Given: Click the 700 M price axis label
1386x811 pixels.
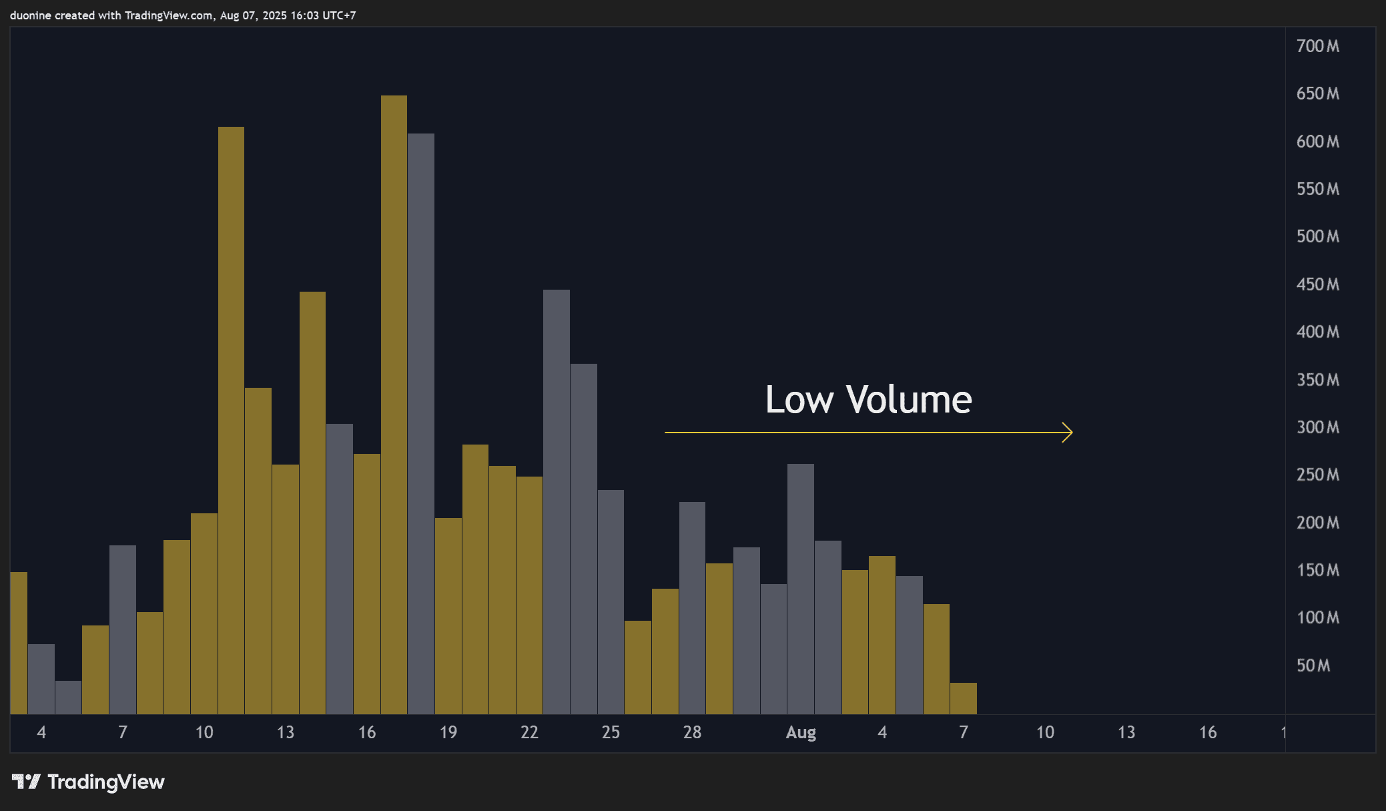Looking at the screenshot, I should coord(1317,46).
